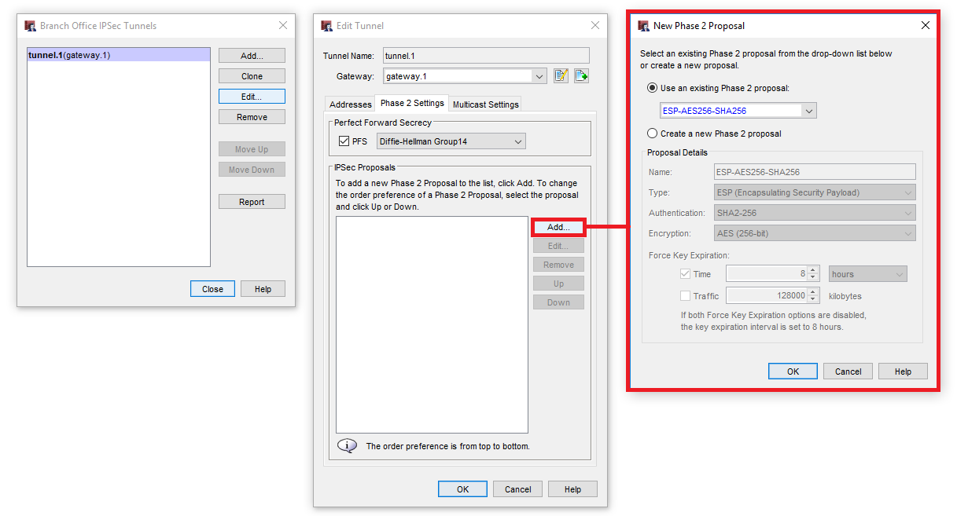This screenshot has height=516, width=957.
Task: Click the Clone button for tunnels
Action: coord(252,76)
